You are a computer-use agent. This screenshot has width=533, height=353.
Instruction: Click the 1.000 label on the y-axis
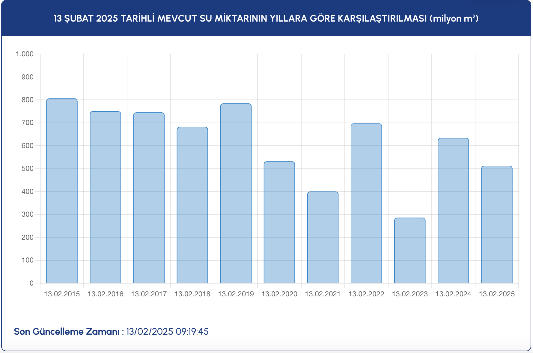point(25,54)
